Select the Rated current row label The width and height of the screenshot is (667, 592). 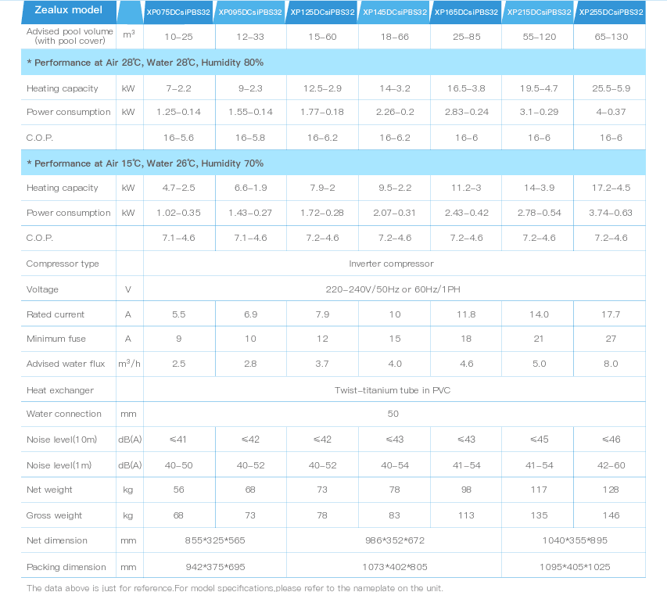pyautogui.click(x=56, y=314)
